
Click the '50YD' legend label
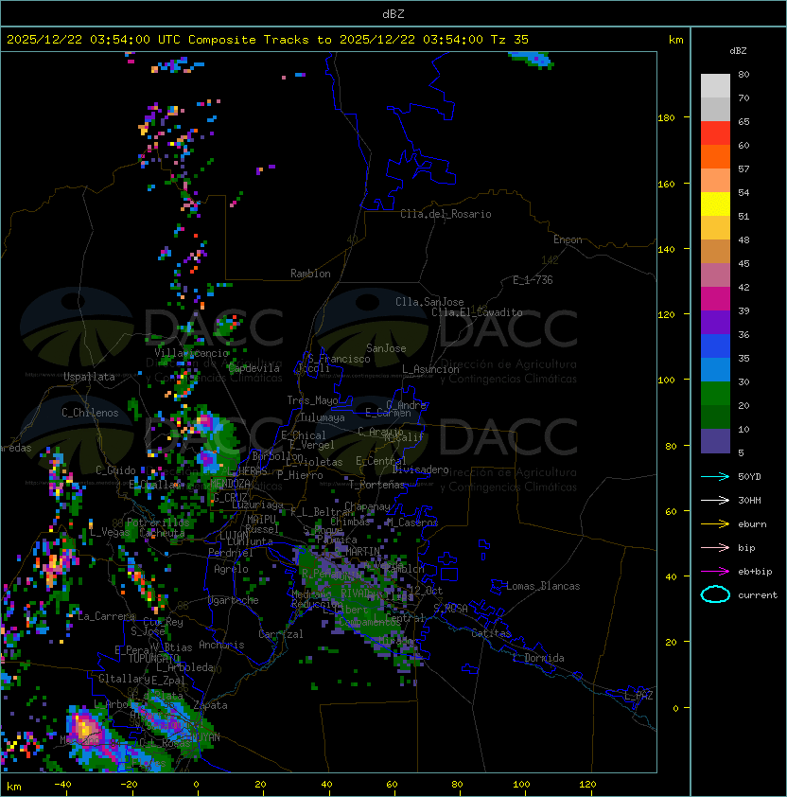tap(749, 477)
